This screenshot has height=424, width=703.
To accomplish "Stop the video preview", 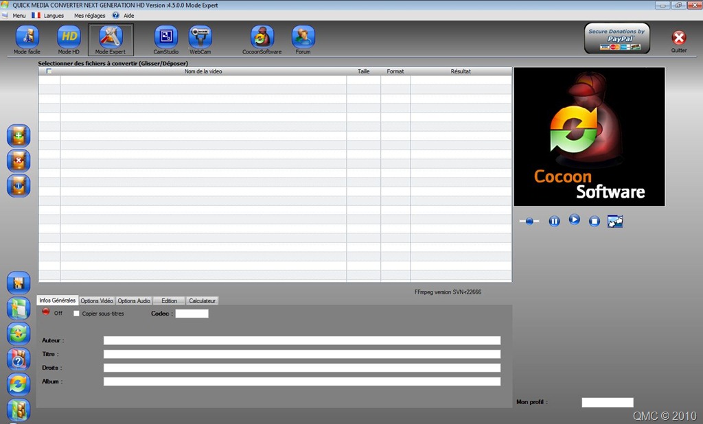I will coord(595,221).
